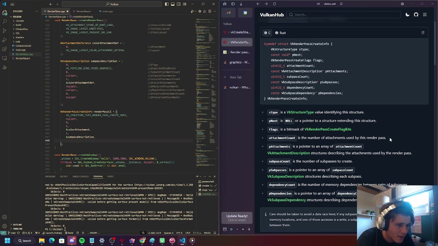
Task: Click UTF-8 encoding status item
Action: 179,233
